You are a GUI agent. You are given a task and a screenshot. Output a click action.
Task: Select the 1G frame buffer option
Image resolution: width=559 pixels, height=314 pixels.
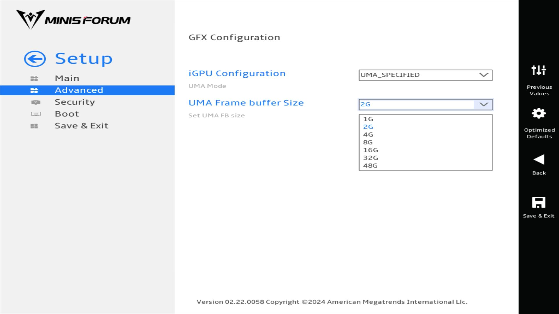368,119
